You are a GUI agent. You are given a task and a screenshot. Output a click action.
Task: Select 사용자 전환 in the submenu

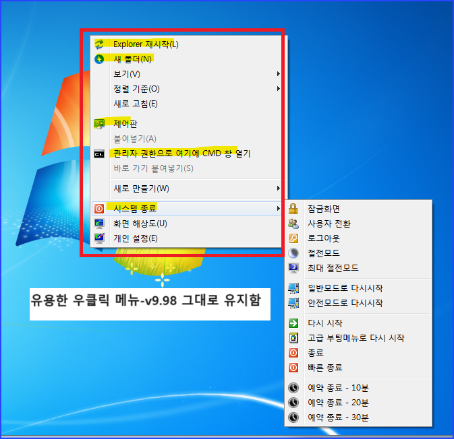coord(358,224)
